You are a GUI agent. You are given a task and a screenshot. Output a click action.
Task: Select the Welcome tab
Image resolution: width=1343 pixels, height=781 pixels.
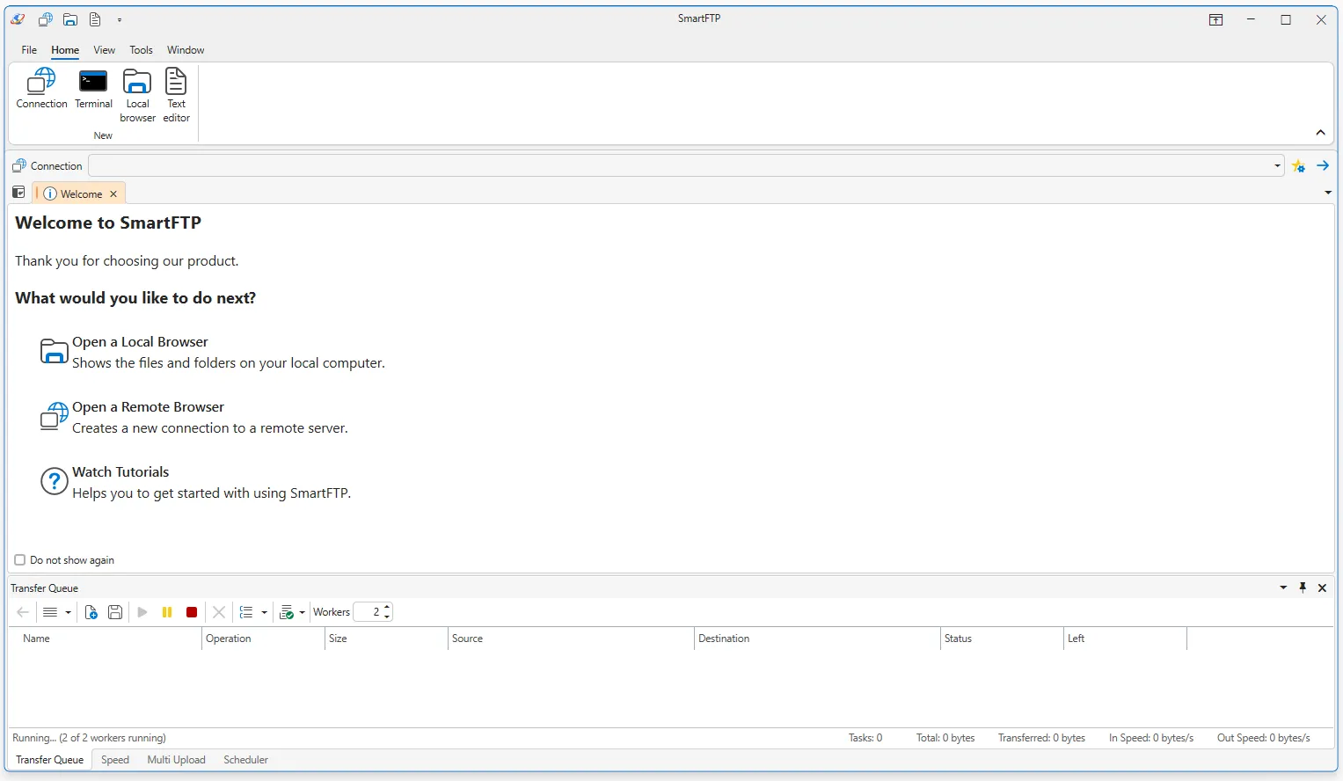tap(80, 193)
